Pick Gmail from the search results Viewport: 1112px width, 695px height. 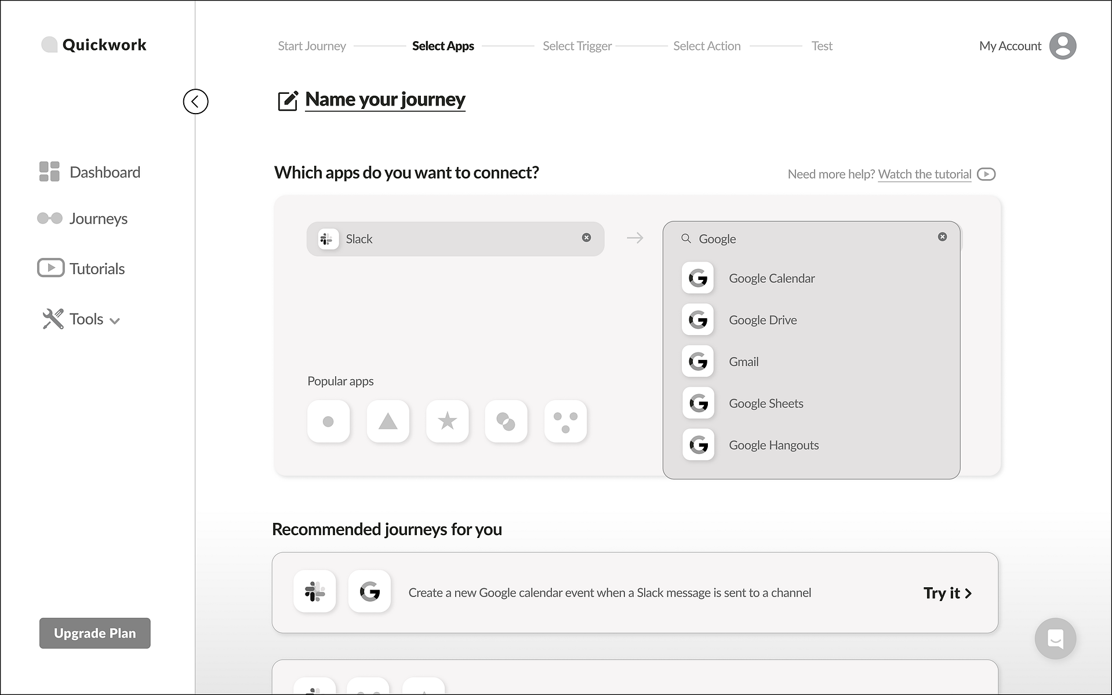pos(811,362)
